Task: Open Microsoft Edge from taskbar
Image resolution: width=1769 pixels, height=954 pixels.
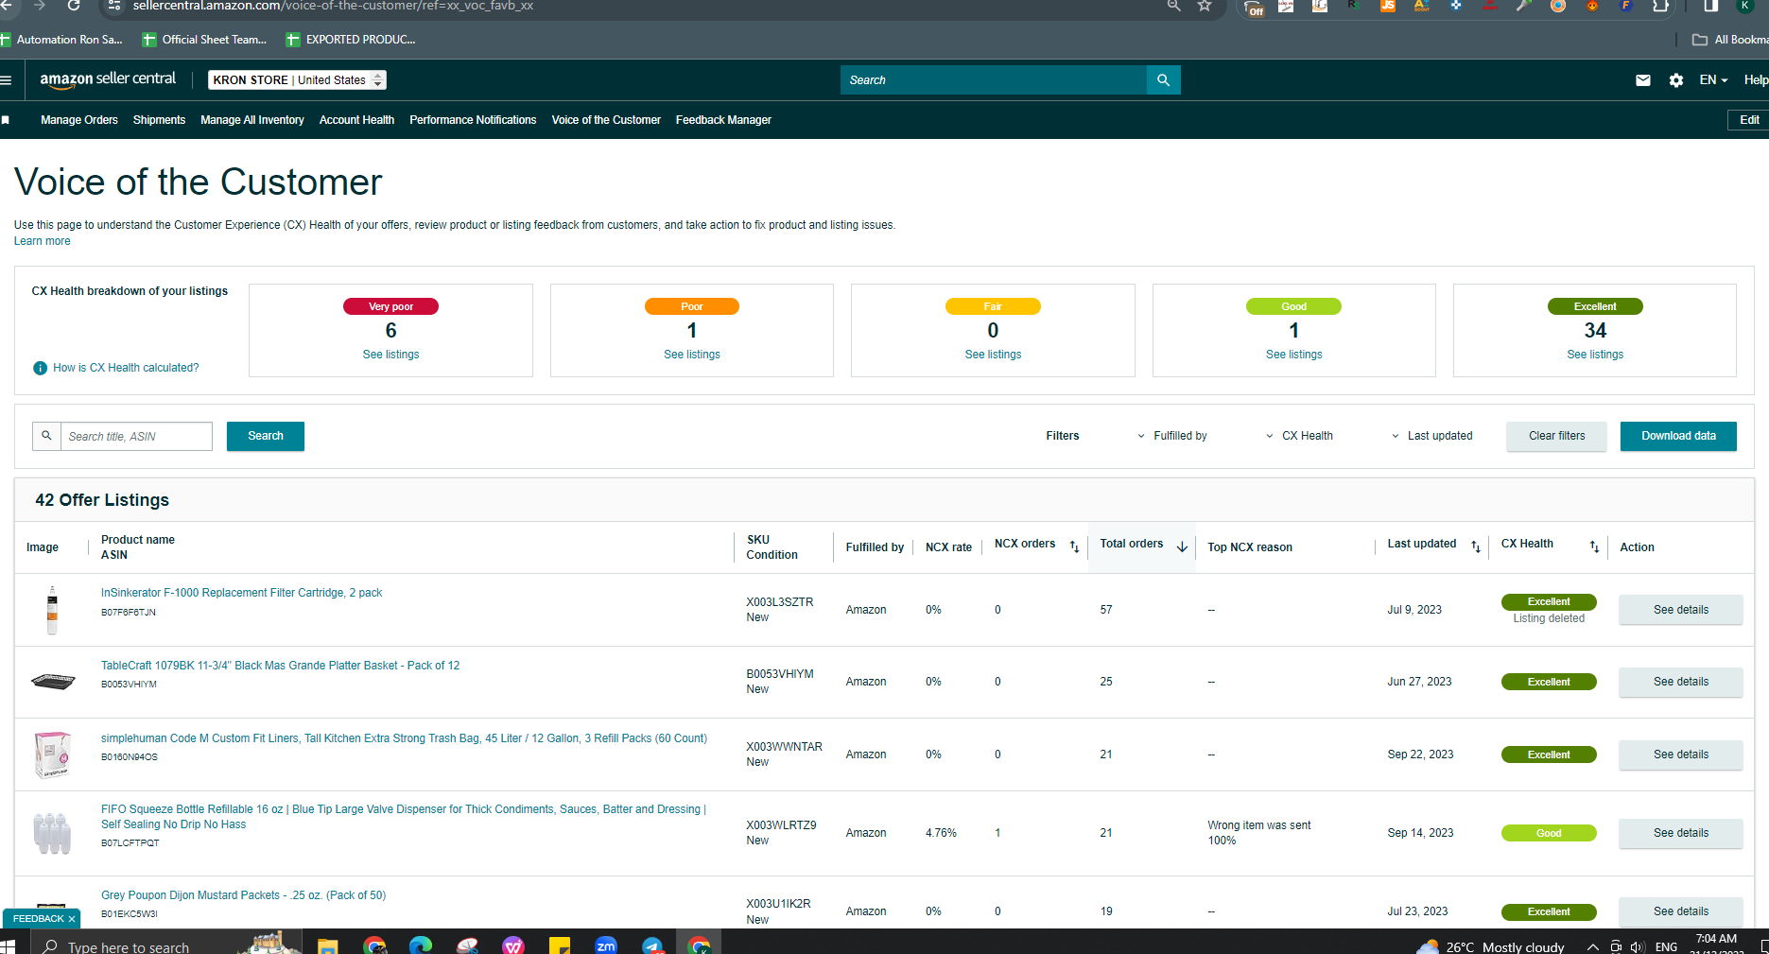Action: coord(421,945)
